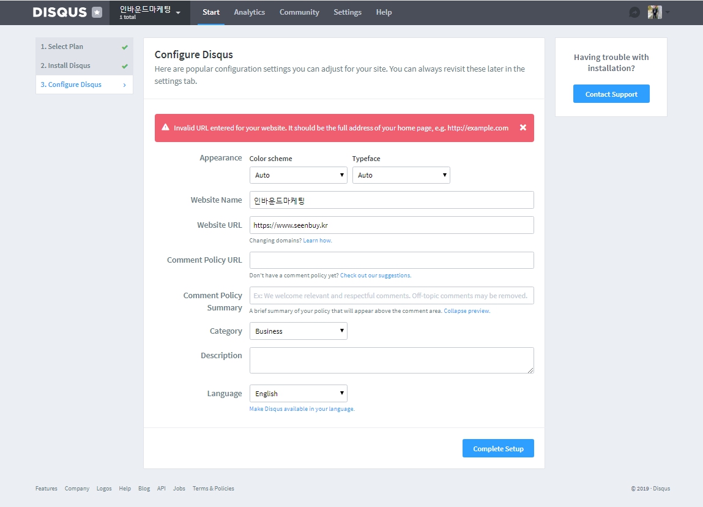Change the Language dropdown from English
Screen dimensions: 703x507
298,394
